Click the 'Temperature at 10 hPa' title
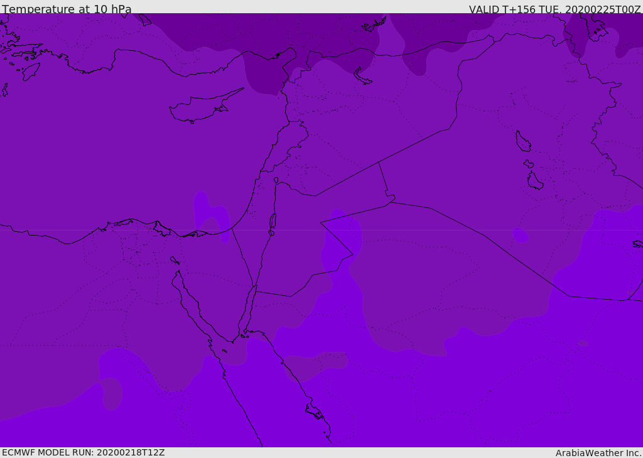This screenshot has width=643, height=458. [67, 9]
